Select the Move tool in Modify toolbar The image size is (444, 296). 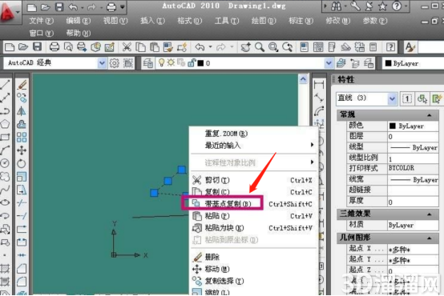click(x=22, y=150)
